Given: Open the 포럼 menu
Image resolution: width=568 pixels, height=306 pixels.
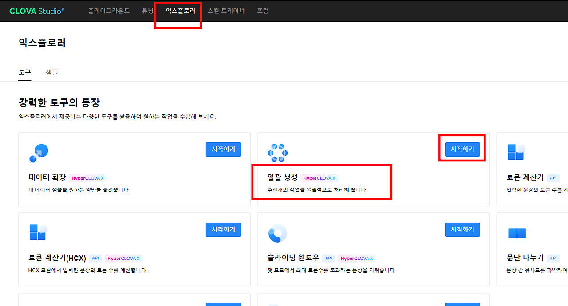Looking at the screenshot, I should point(263,11).
